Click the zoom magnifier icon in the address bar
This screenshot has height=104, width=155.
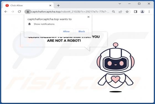click(x=113, y=12)
